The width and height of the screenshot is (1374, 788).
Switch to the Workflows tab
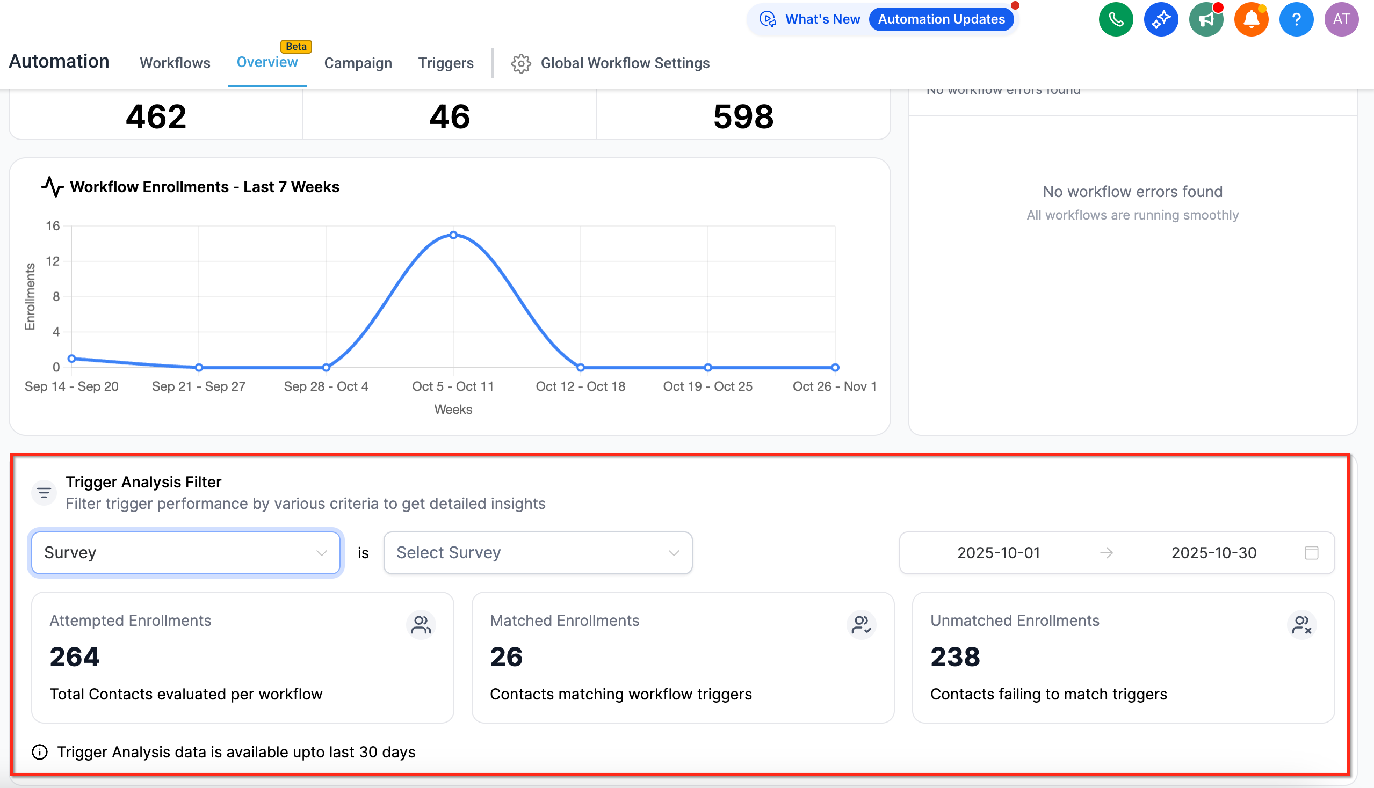coord(175,63)
